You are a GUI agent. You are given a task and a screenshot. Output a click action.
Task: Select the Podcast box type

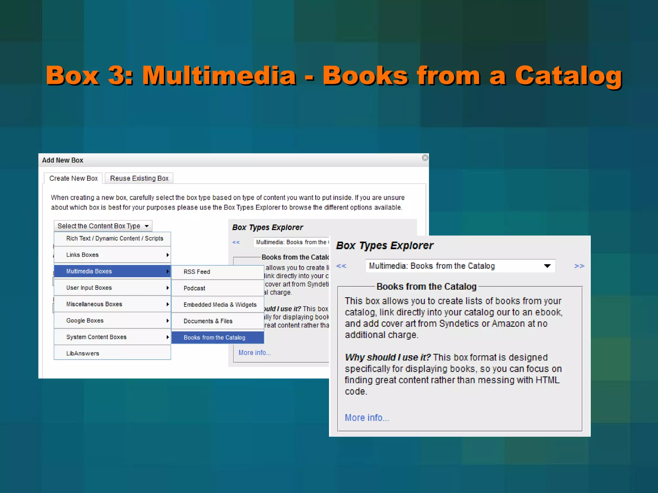point(218,288)
